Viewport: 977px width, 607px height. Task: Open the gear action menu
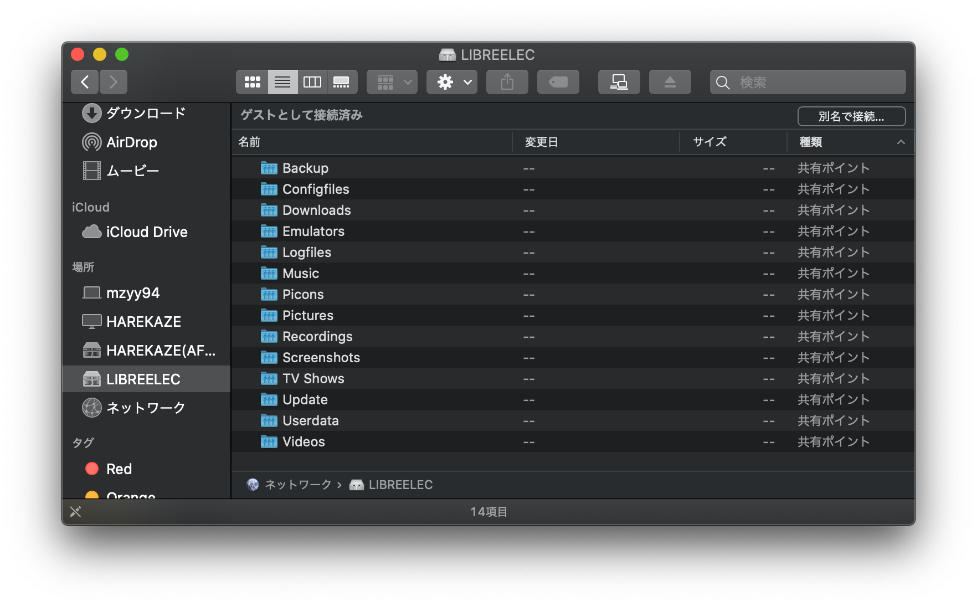452,82
